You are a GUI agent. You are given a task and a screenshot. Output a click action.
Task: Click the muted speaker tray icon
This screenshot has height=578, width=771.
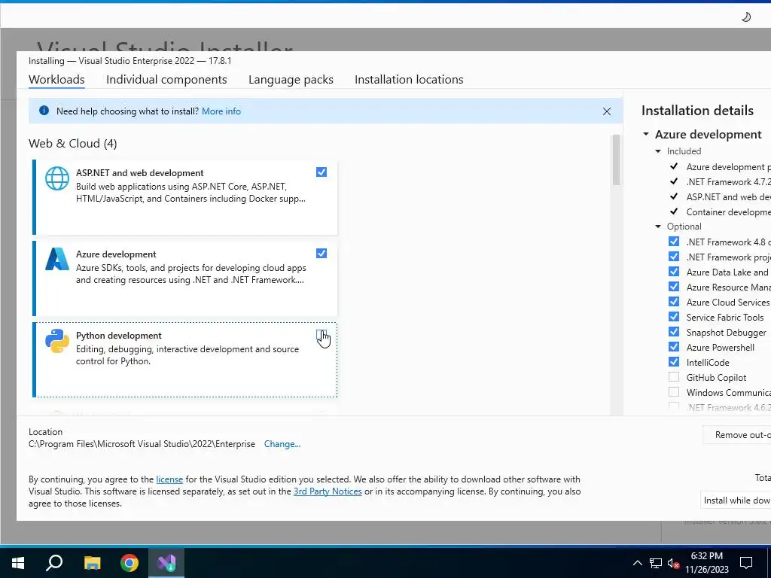[x=673, y=563]
